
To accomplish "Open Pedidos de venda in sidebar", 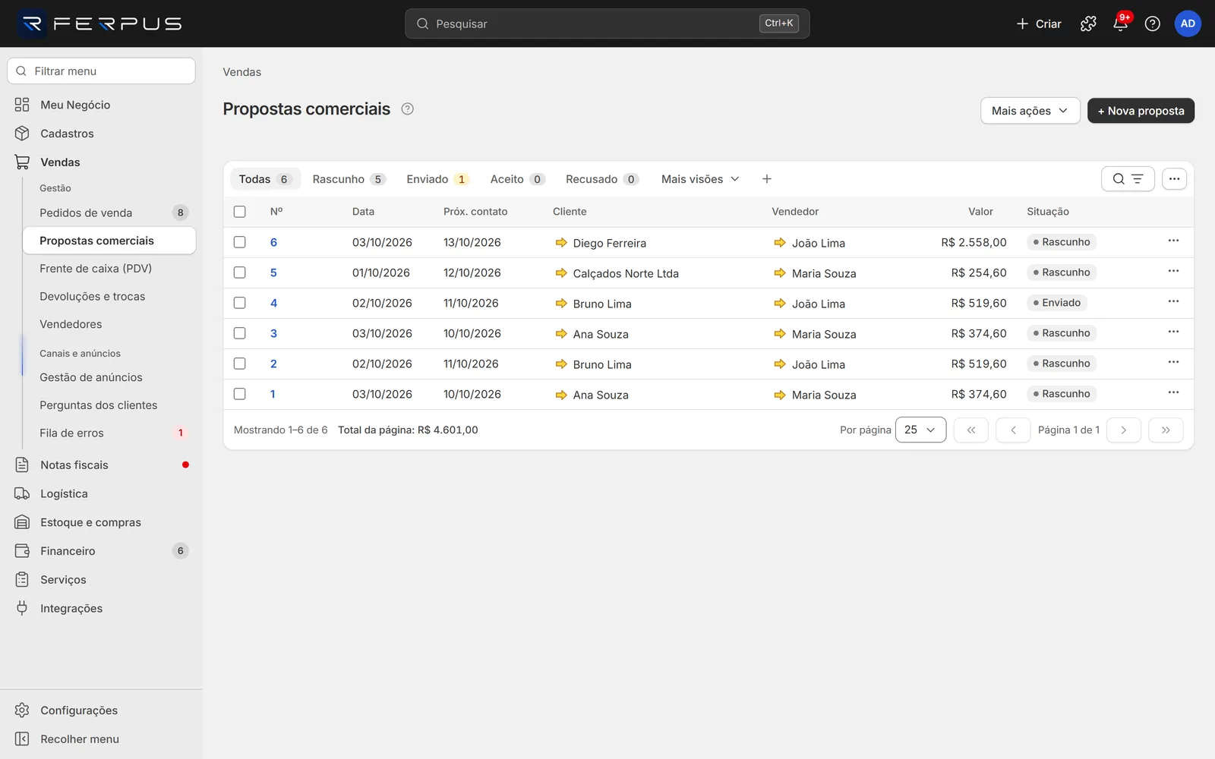I will click(x=109, y=213).
